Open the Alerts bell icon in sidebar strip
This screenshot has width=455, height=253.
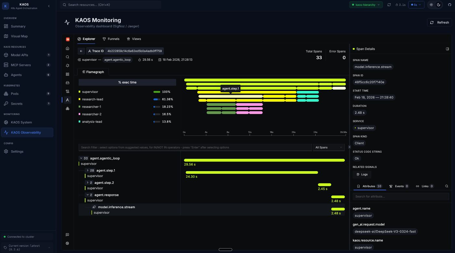coord(67,65)
